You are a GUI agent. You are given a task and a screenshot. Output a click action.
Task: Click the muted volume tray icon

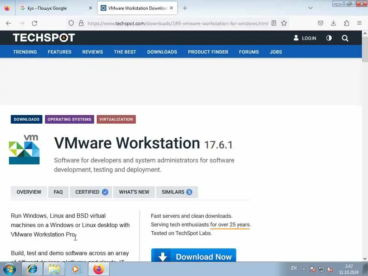(330, 269)
